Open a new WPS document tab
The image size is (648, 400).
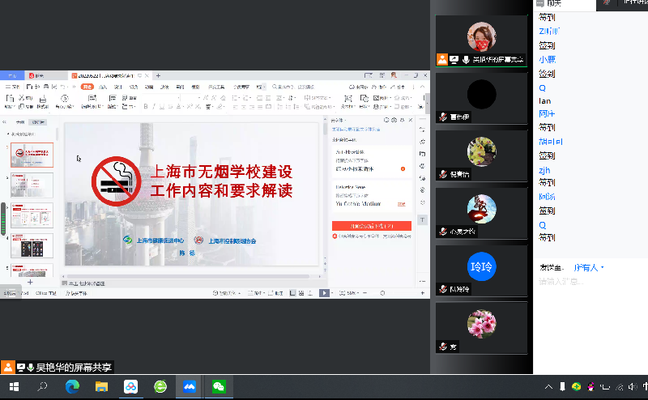(158, 75)
